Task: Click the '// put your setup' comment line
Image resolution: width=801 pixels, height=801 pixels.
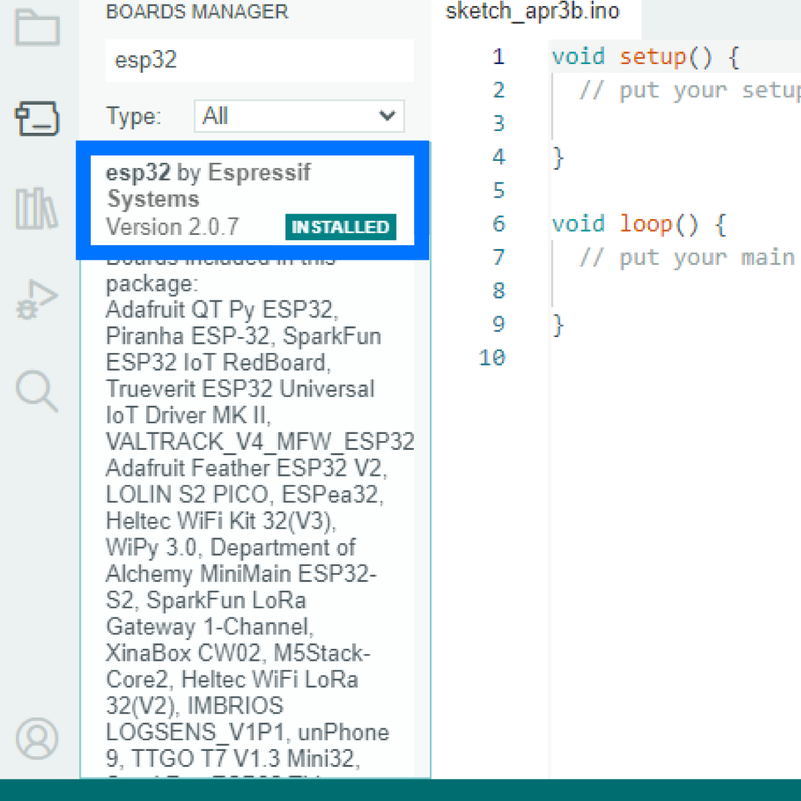Action: (690, 90)
